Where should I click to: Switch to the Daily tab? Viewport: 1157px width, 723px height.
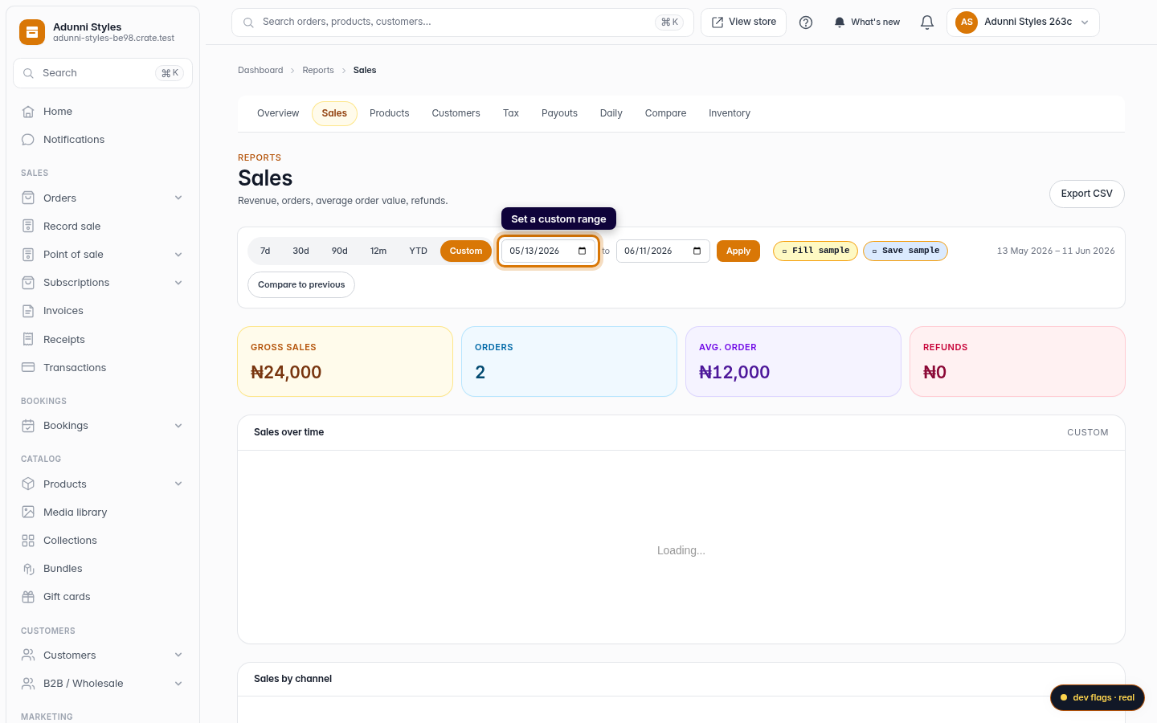pyautogui.click(x=611, y=114)
